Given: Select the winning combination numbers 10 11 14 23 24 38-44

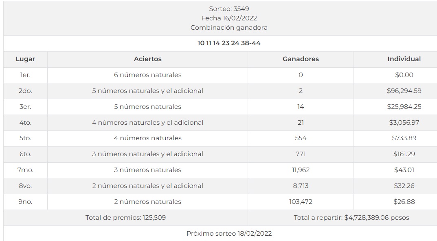Looking at the screenshot, I should tap(229, 43).
